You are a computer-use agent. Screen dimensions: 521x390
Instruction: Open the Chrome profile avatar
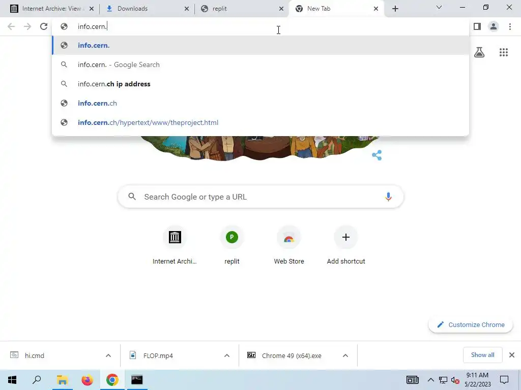[494, 26]
